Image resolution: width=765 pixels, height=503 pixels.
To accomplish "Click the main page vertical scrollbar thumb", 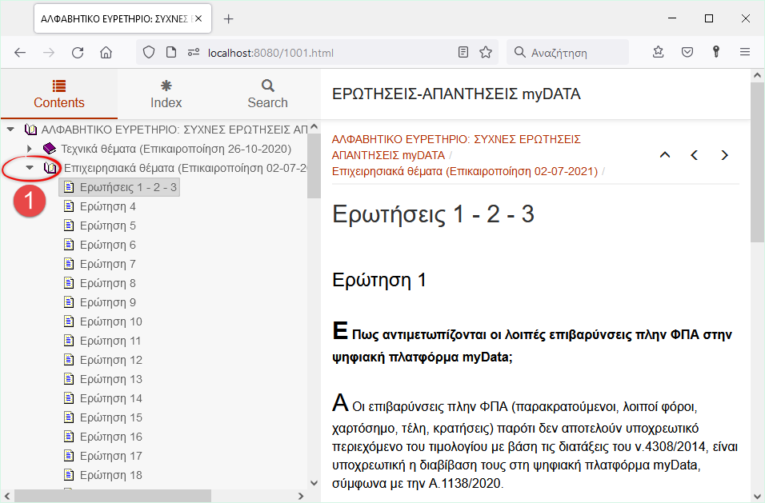I will tap(757, 162).
